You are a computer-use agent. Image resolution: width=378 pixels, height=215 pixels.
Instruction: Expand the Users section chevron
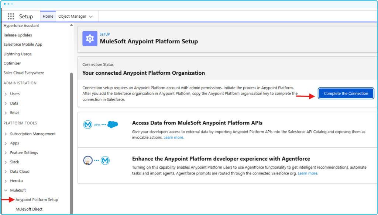6,94
